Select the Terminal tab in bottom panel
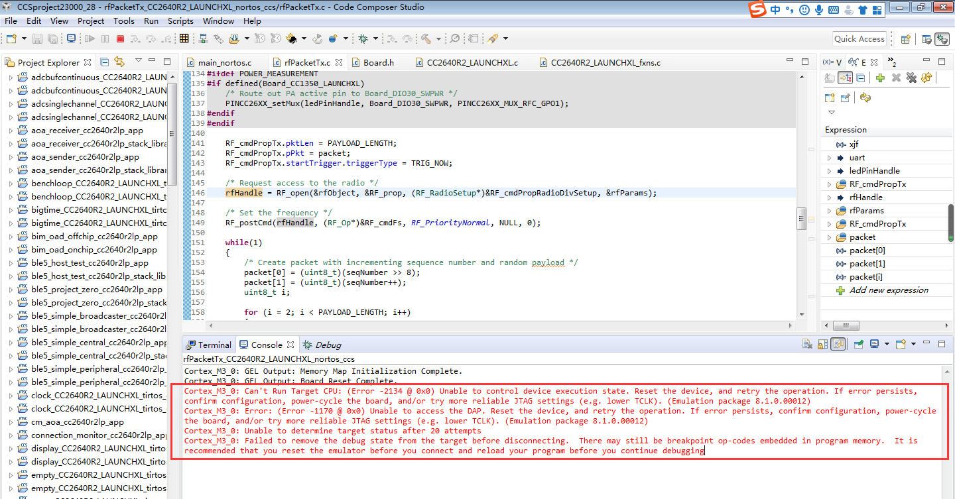The width and height of the screenshot is (955, 499). 209,345
